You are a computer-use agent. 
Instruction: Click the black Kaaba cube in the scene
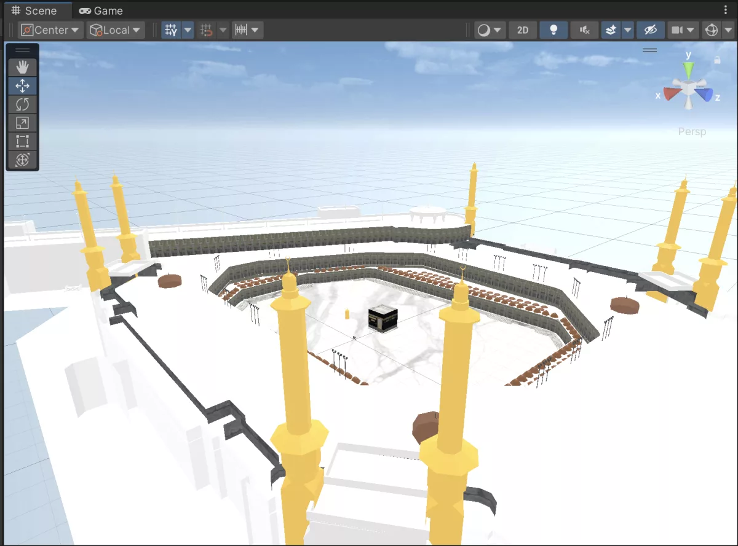point(383,319)
